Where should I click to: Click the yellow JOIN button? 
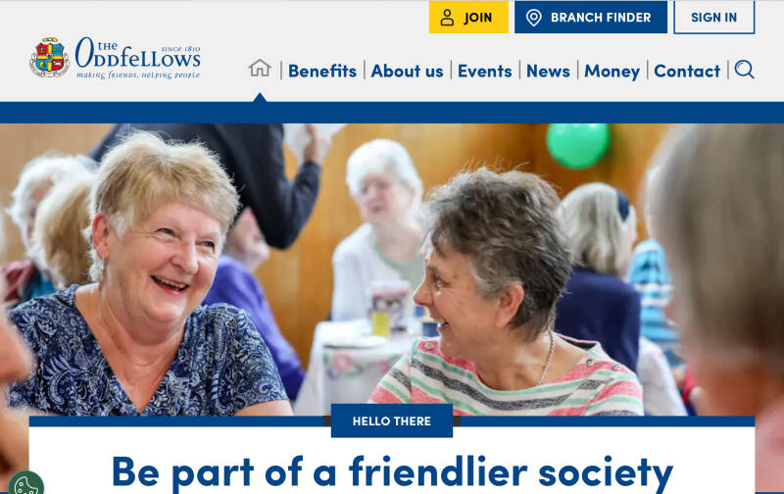tap(468, 17)
